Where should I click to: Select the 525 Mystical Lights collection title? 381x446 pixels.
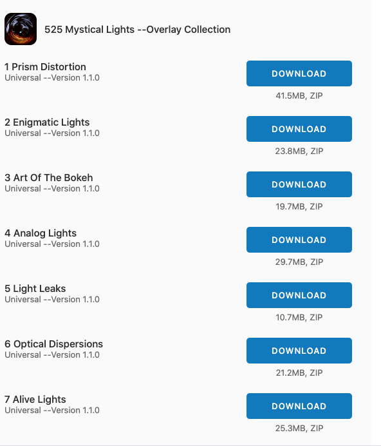point(137,29)
